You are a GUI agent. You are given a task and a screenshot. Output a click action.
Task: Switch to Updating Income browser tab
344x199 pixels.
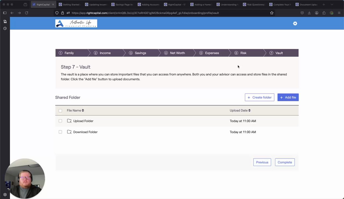[x=96, y=5]
